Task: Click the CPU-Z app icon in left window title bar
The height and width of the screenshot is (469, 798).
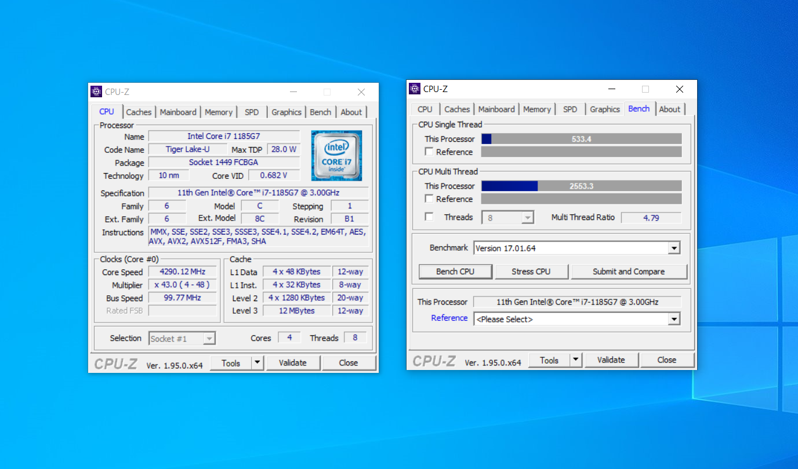Action: (x=96, y=91)
